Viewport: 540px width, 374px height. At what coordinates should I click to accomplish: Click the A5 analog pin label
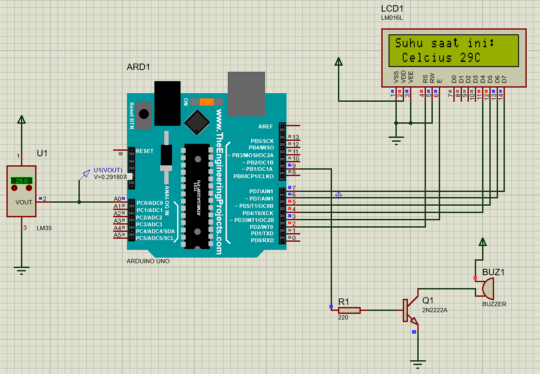(x=117, y=235)
